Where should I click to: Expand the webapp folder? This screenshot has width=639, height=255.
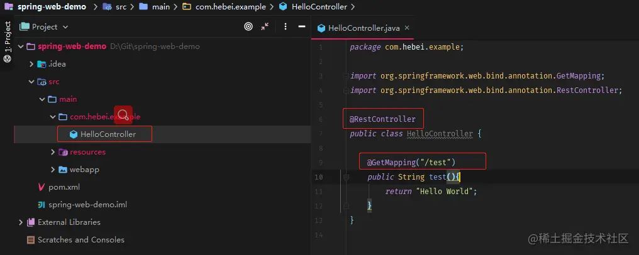click(x=53, y=170)
